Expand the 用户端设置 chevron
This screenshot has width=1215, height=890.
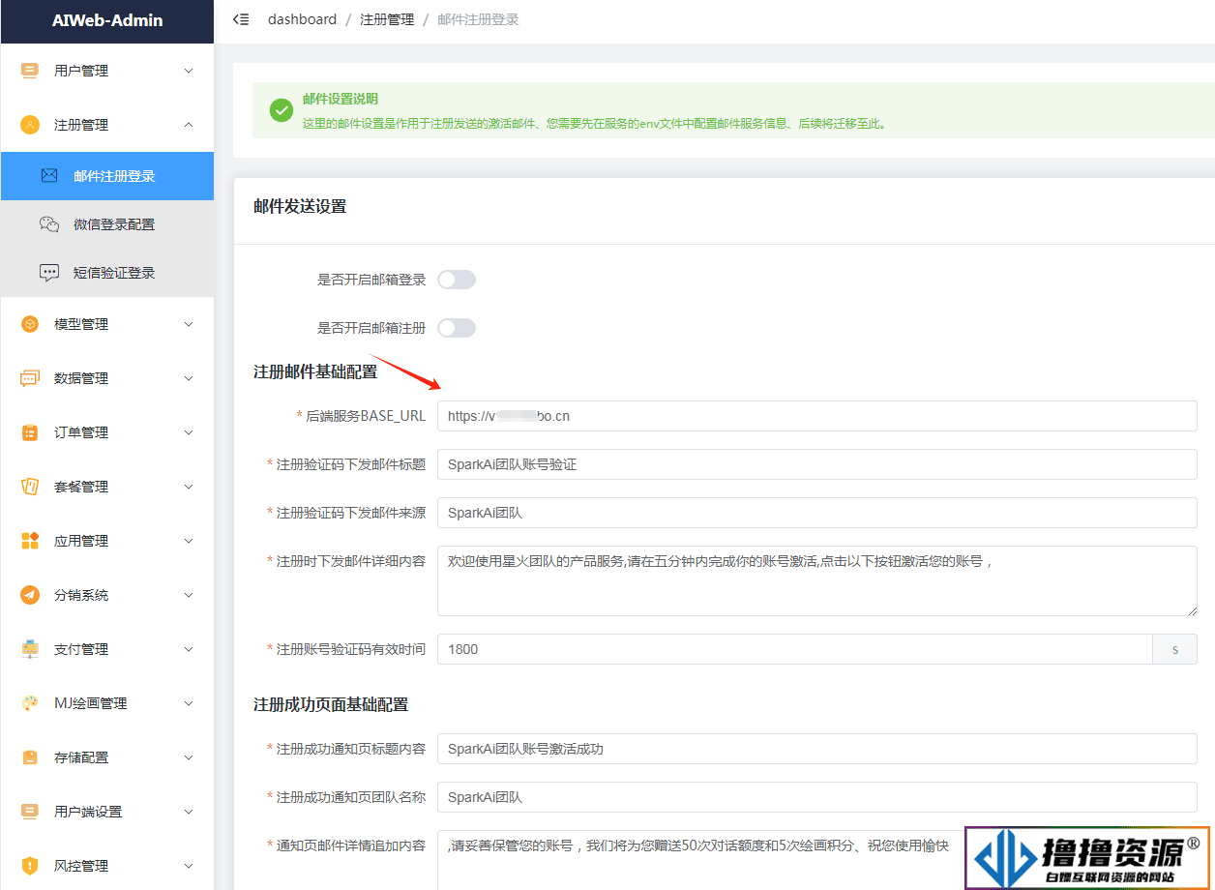[189, 812]
